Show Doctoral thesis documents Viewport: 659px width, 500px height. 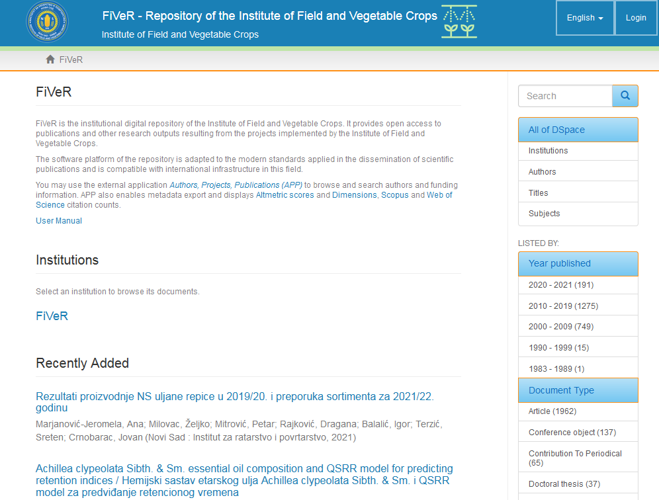[564, 484]
